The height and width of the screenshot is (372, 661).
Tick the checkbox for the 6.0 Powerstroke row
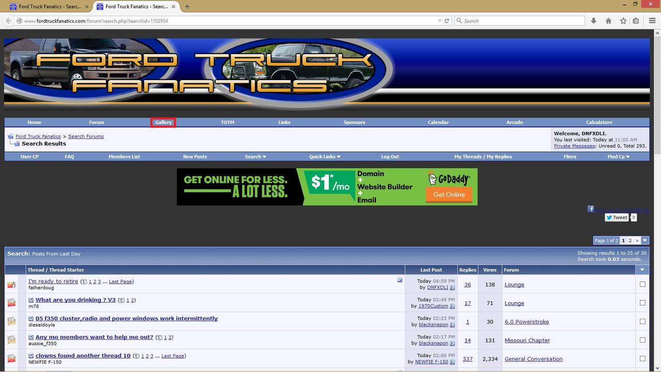[642, 321]
